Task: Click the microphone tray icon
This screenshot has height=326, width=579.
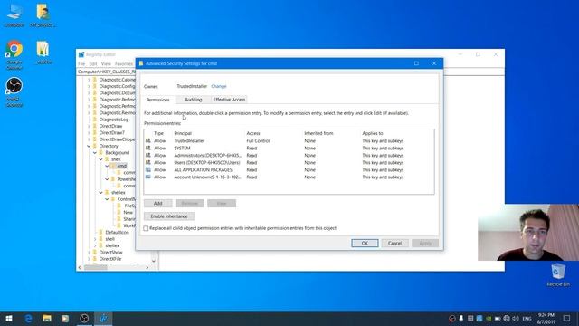Action: click(461, 318)
